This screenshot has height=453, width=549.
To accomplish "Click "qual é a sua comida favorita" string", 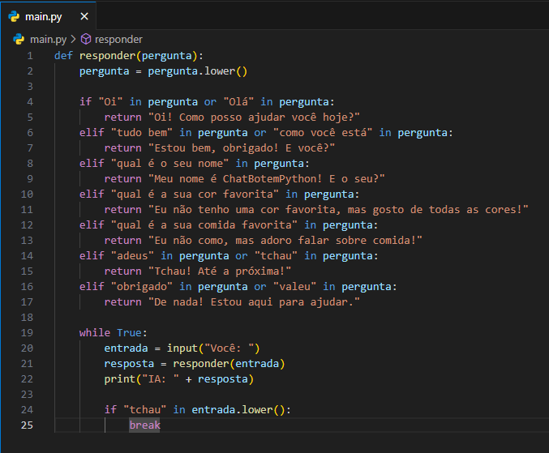I will (x=204, y=225).
